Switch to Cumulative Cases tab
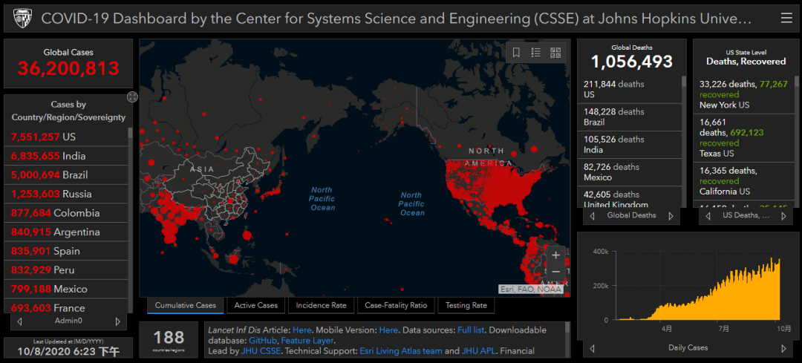 (185, 305)
